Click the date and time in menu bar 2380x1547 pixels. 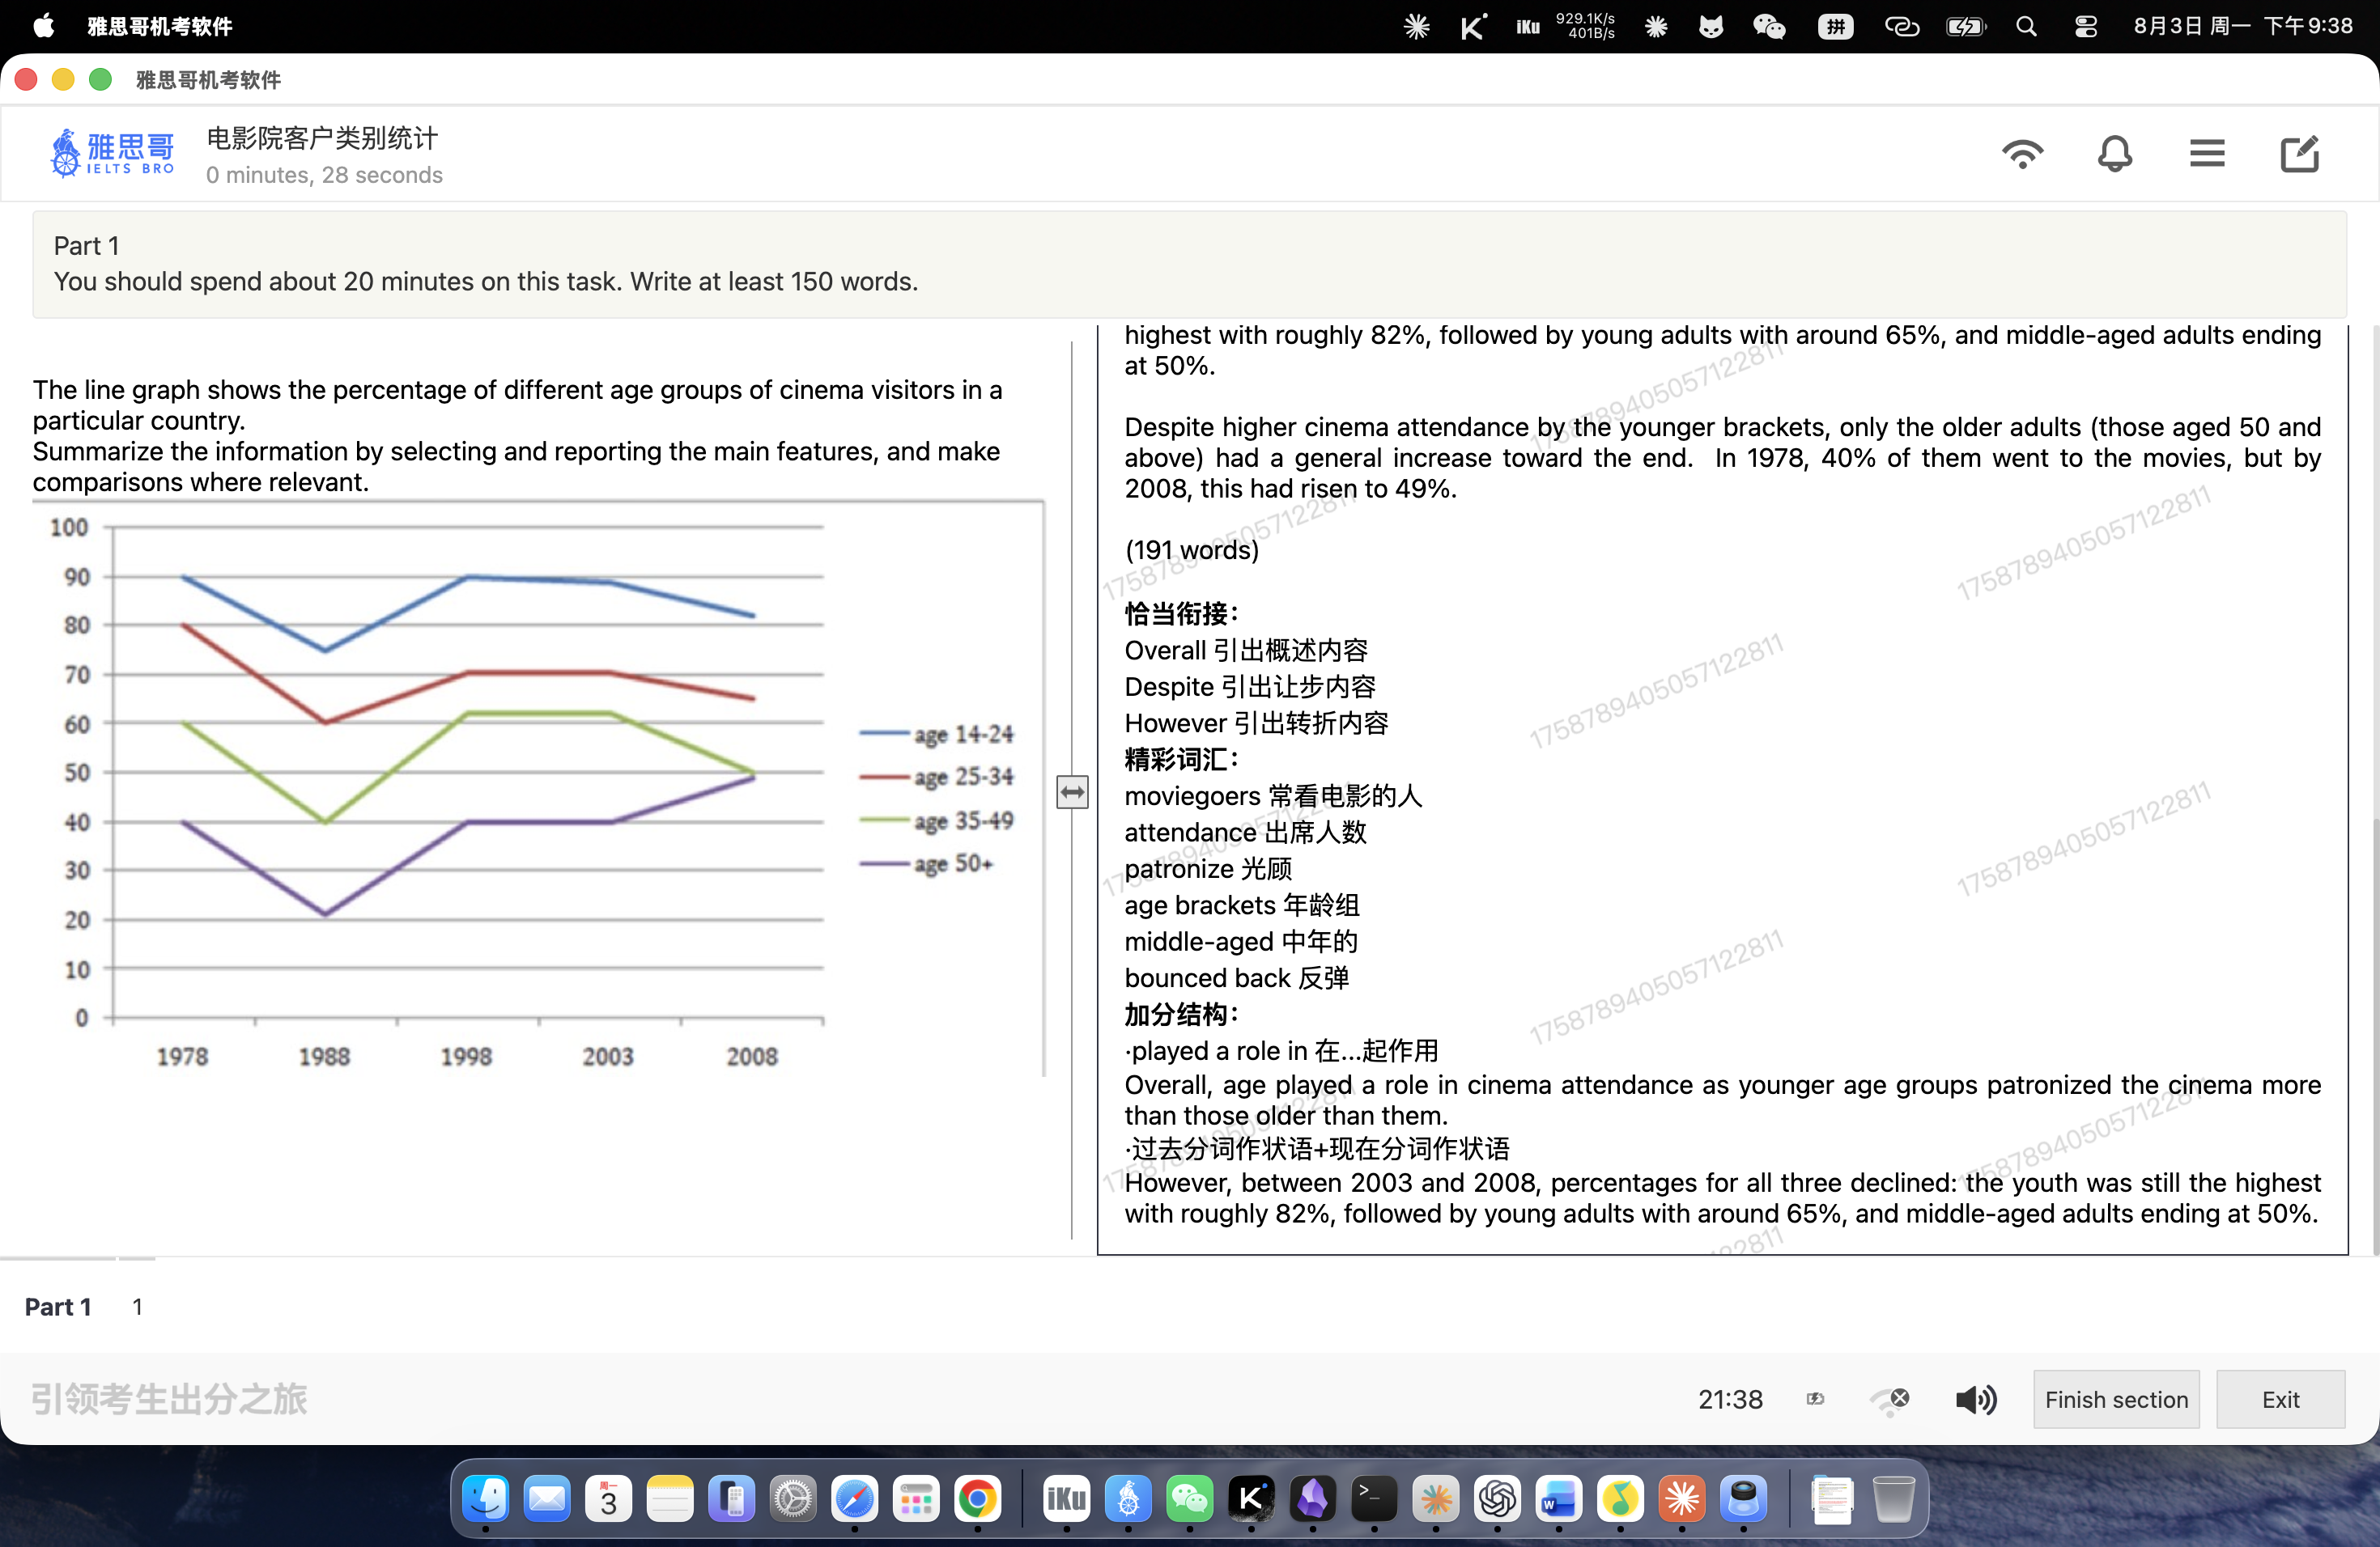[2243, 26]
